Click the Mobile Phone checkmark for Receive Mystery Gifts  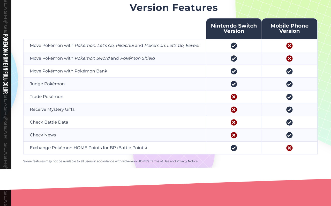click(x=289, y=110)
